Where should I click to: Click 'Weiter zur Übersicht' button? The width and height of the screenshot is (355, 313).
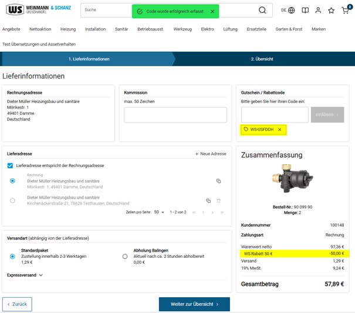point(194,304)
